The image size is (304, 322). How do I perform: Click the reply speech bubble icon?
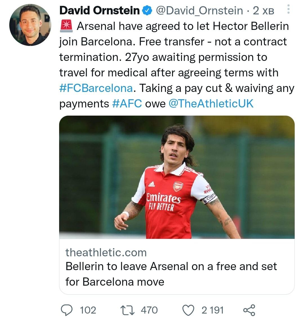click(x=67, y=310)
